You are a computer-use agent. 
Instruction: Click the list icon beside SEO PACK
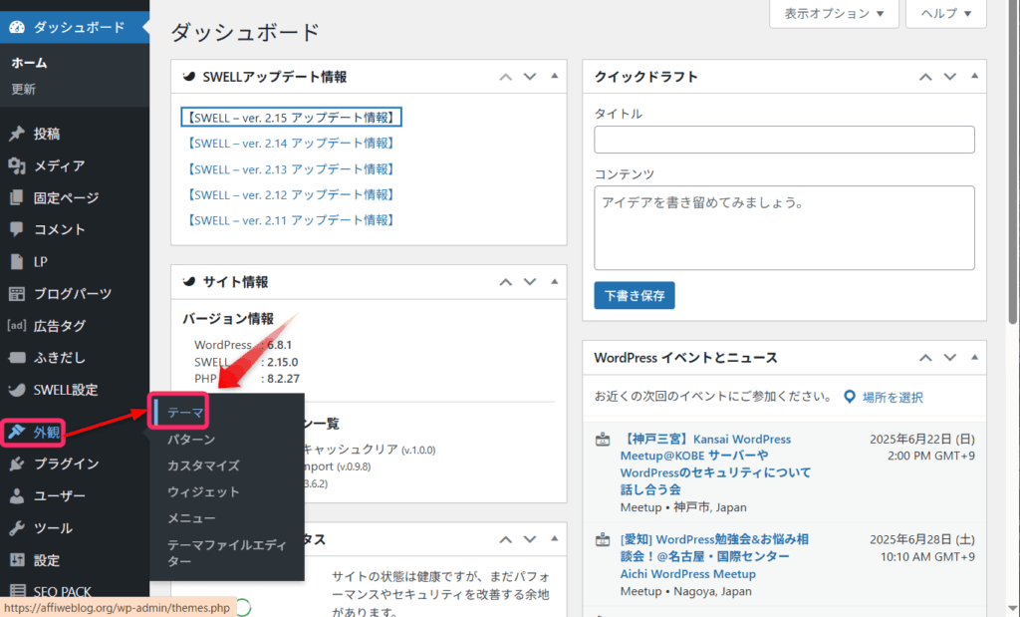coord(17,591)
